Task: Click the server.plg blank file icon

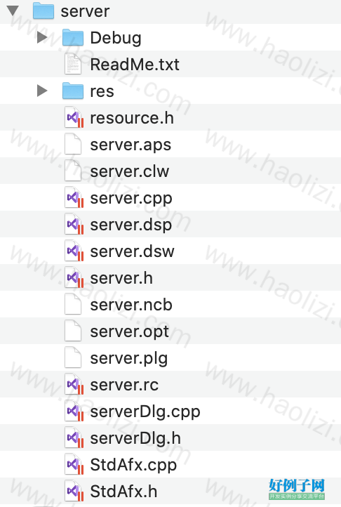Action: pyautogui.click(x=73, y=358)
